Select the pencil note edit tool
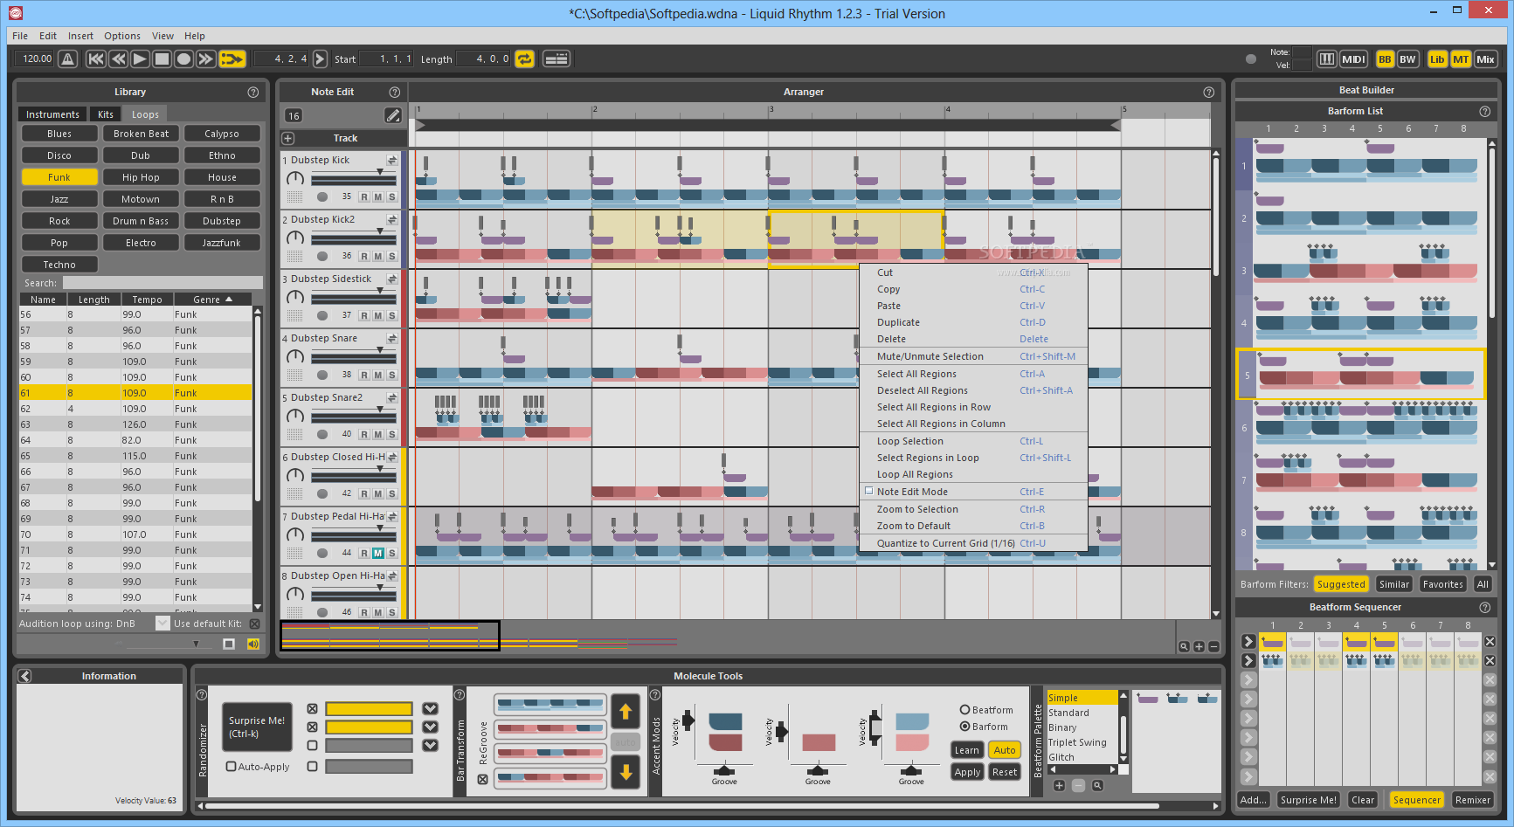Viewport: 1514px width, 827px height. [393, 115]
